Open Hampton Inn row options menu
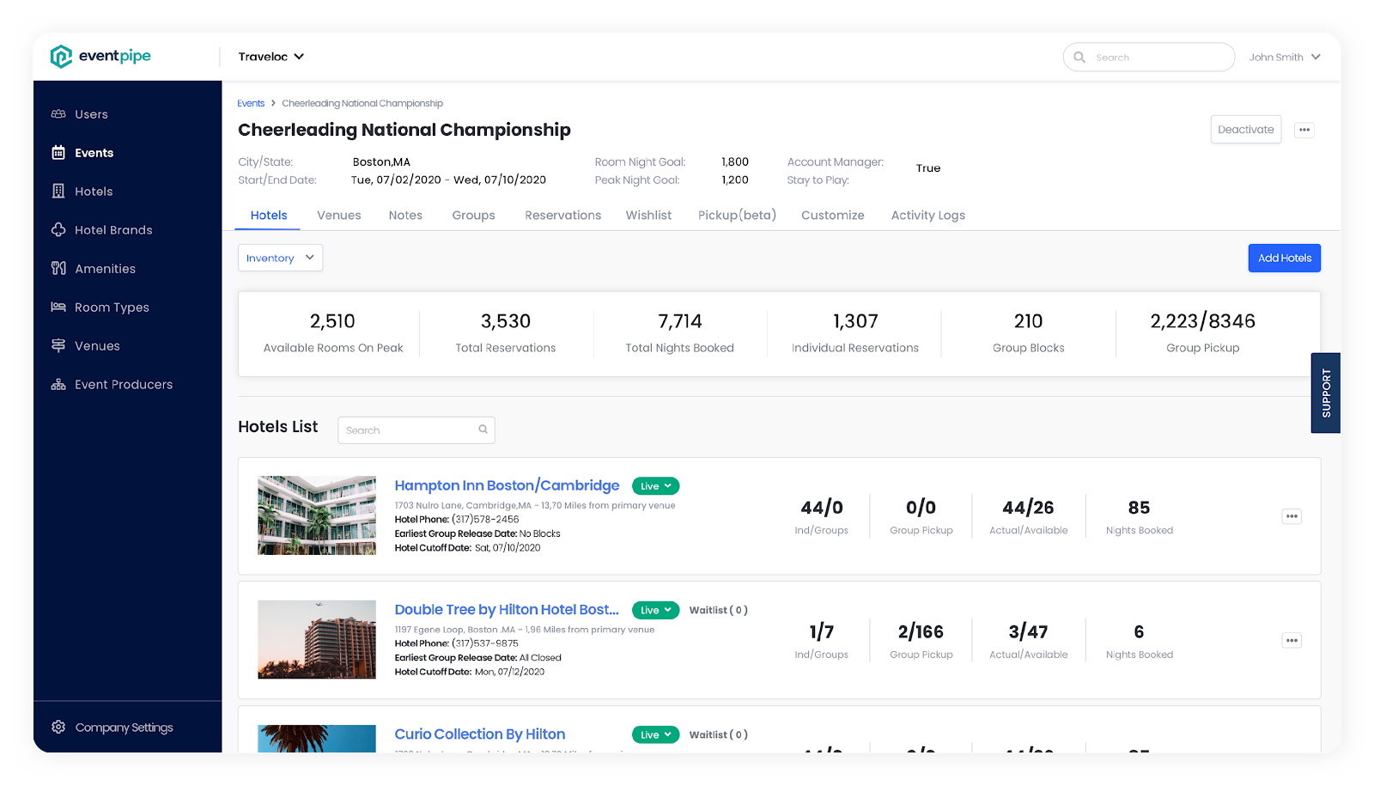This screenshot has width=1374, height=786. [x=1292, y=516]
